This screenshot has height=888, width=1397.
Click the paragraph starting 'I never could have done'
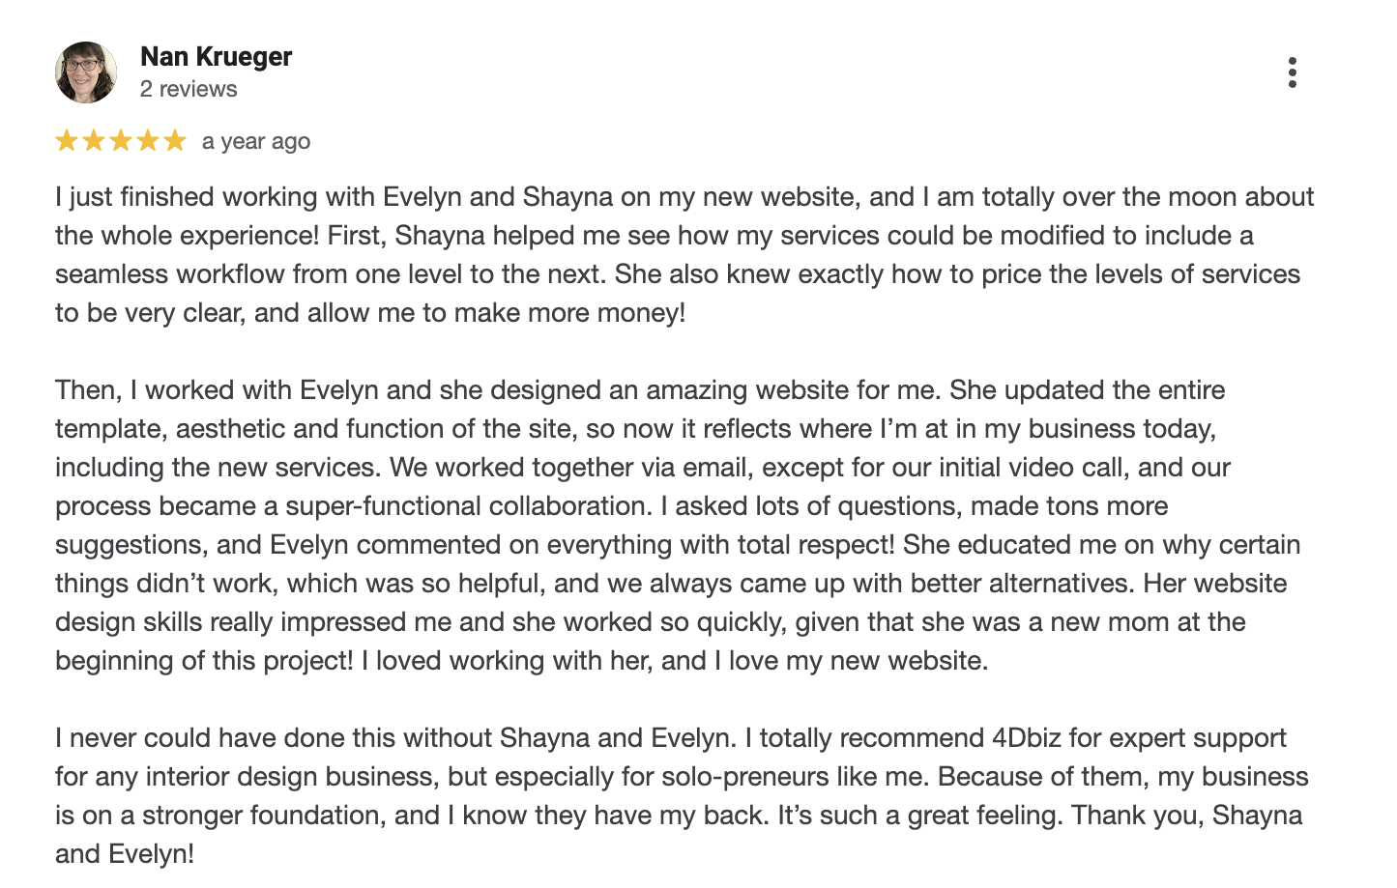(x=682, y=796)
